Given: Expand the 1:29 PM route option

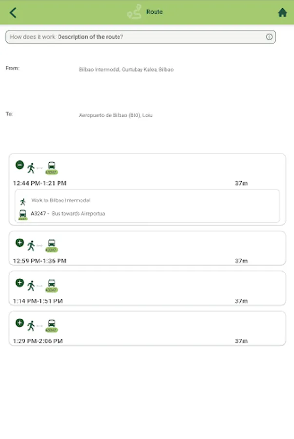Looking at the screenshot, I should click(x=20, y=322).
